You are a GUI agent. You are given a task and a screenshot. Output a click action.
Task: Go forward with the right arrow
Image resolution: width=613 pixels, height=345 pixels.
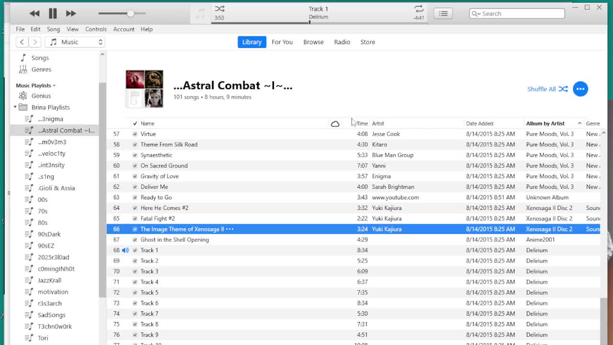coord(34,42)
